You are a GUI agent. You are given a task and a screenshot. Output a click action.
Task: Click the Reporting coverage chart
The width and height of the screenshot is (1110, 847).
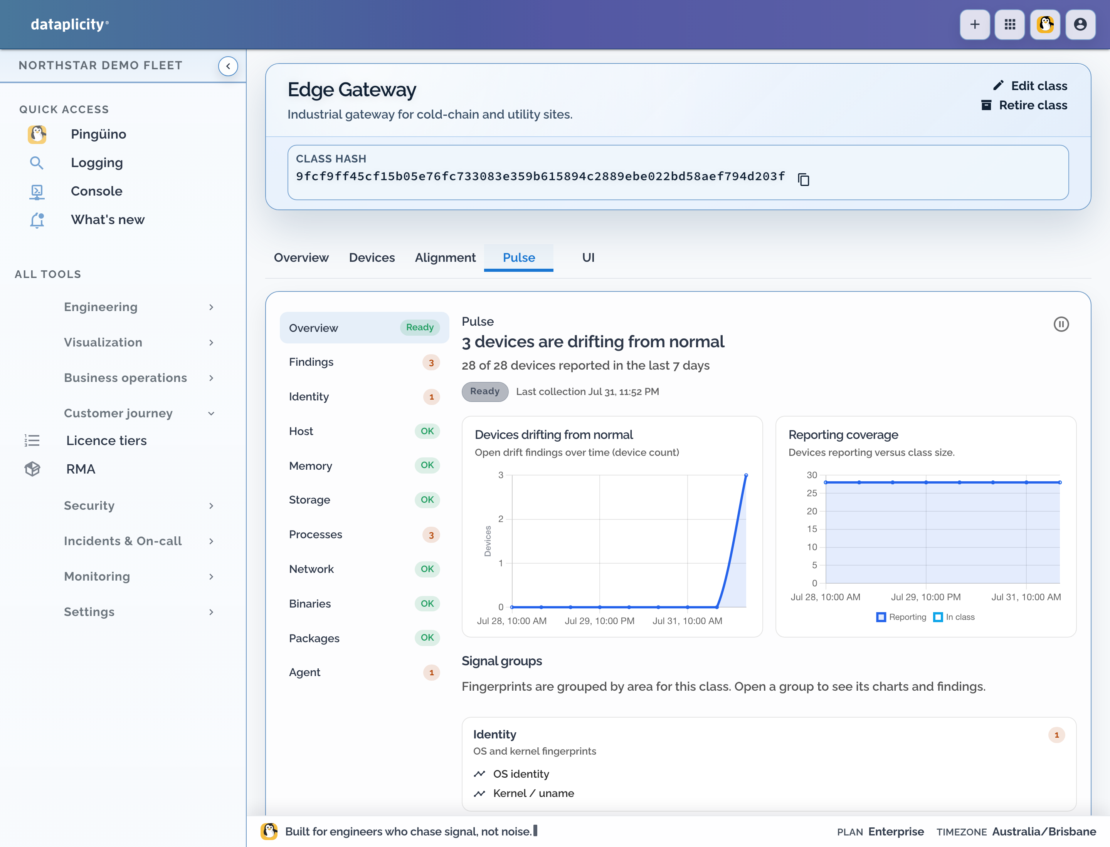click(x=926, y=526)
